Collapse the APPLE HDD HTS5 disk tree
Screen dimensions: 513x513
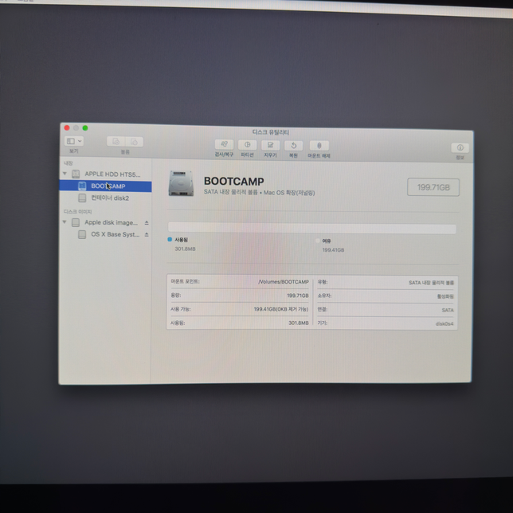tap(65, 174)
